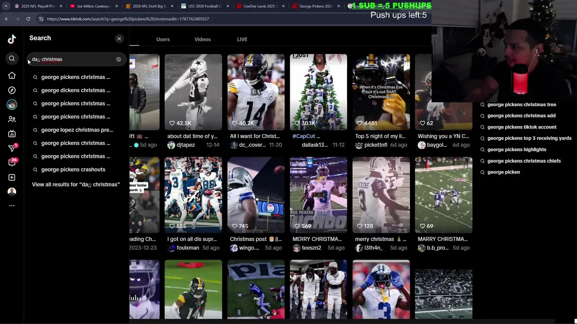Click the Upload plus icon
The image size is (577, 324).
[x=12, y=177]
